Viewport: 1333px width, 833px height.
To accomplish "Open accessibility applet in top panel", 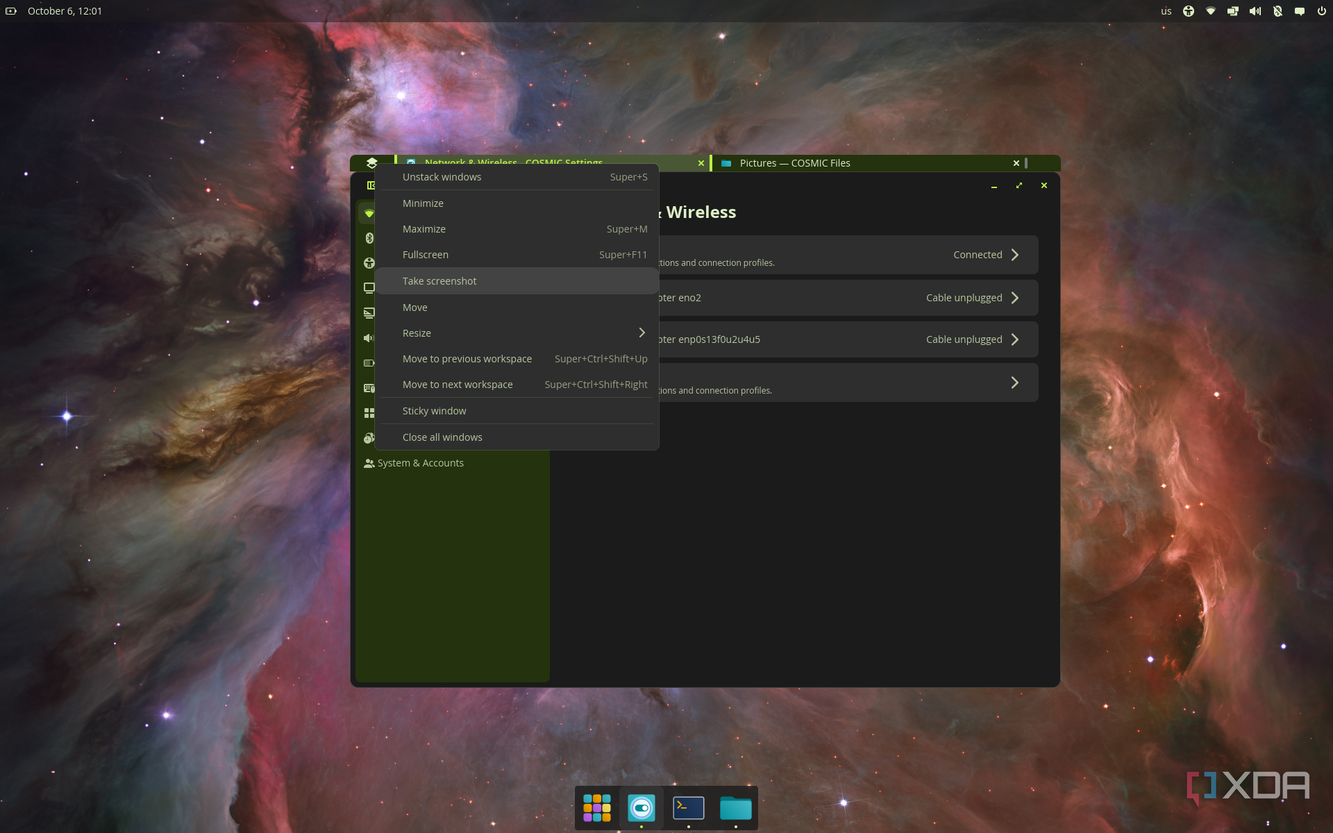I will tap(1189, 11).
